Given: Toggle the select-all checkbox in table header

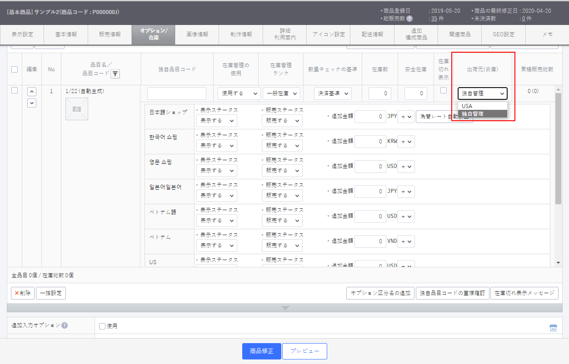Looking at the screenshot, I should pos(15,69).
